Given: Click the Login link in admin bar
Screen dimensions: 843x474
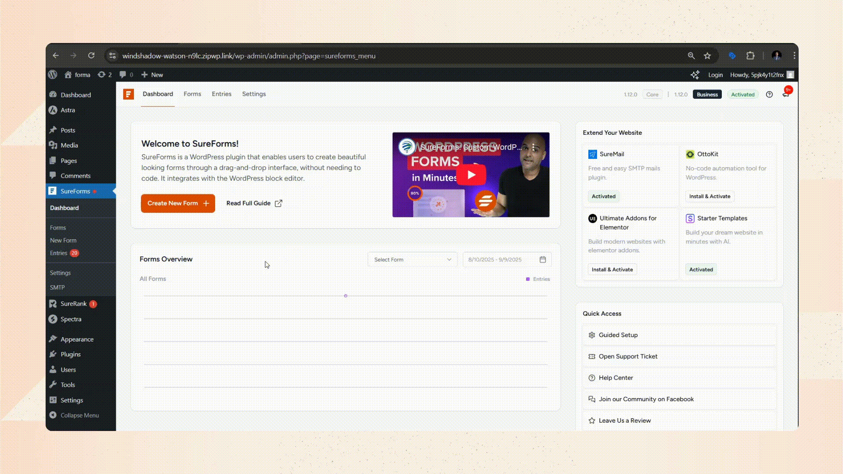Looking at the screenshot, I should point(715,75).
